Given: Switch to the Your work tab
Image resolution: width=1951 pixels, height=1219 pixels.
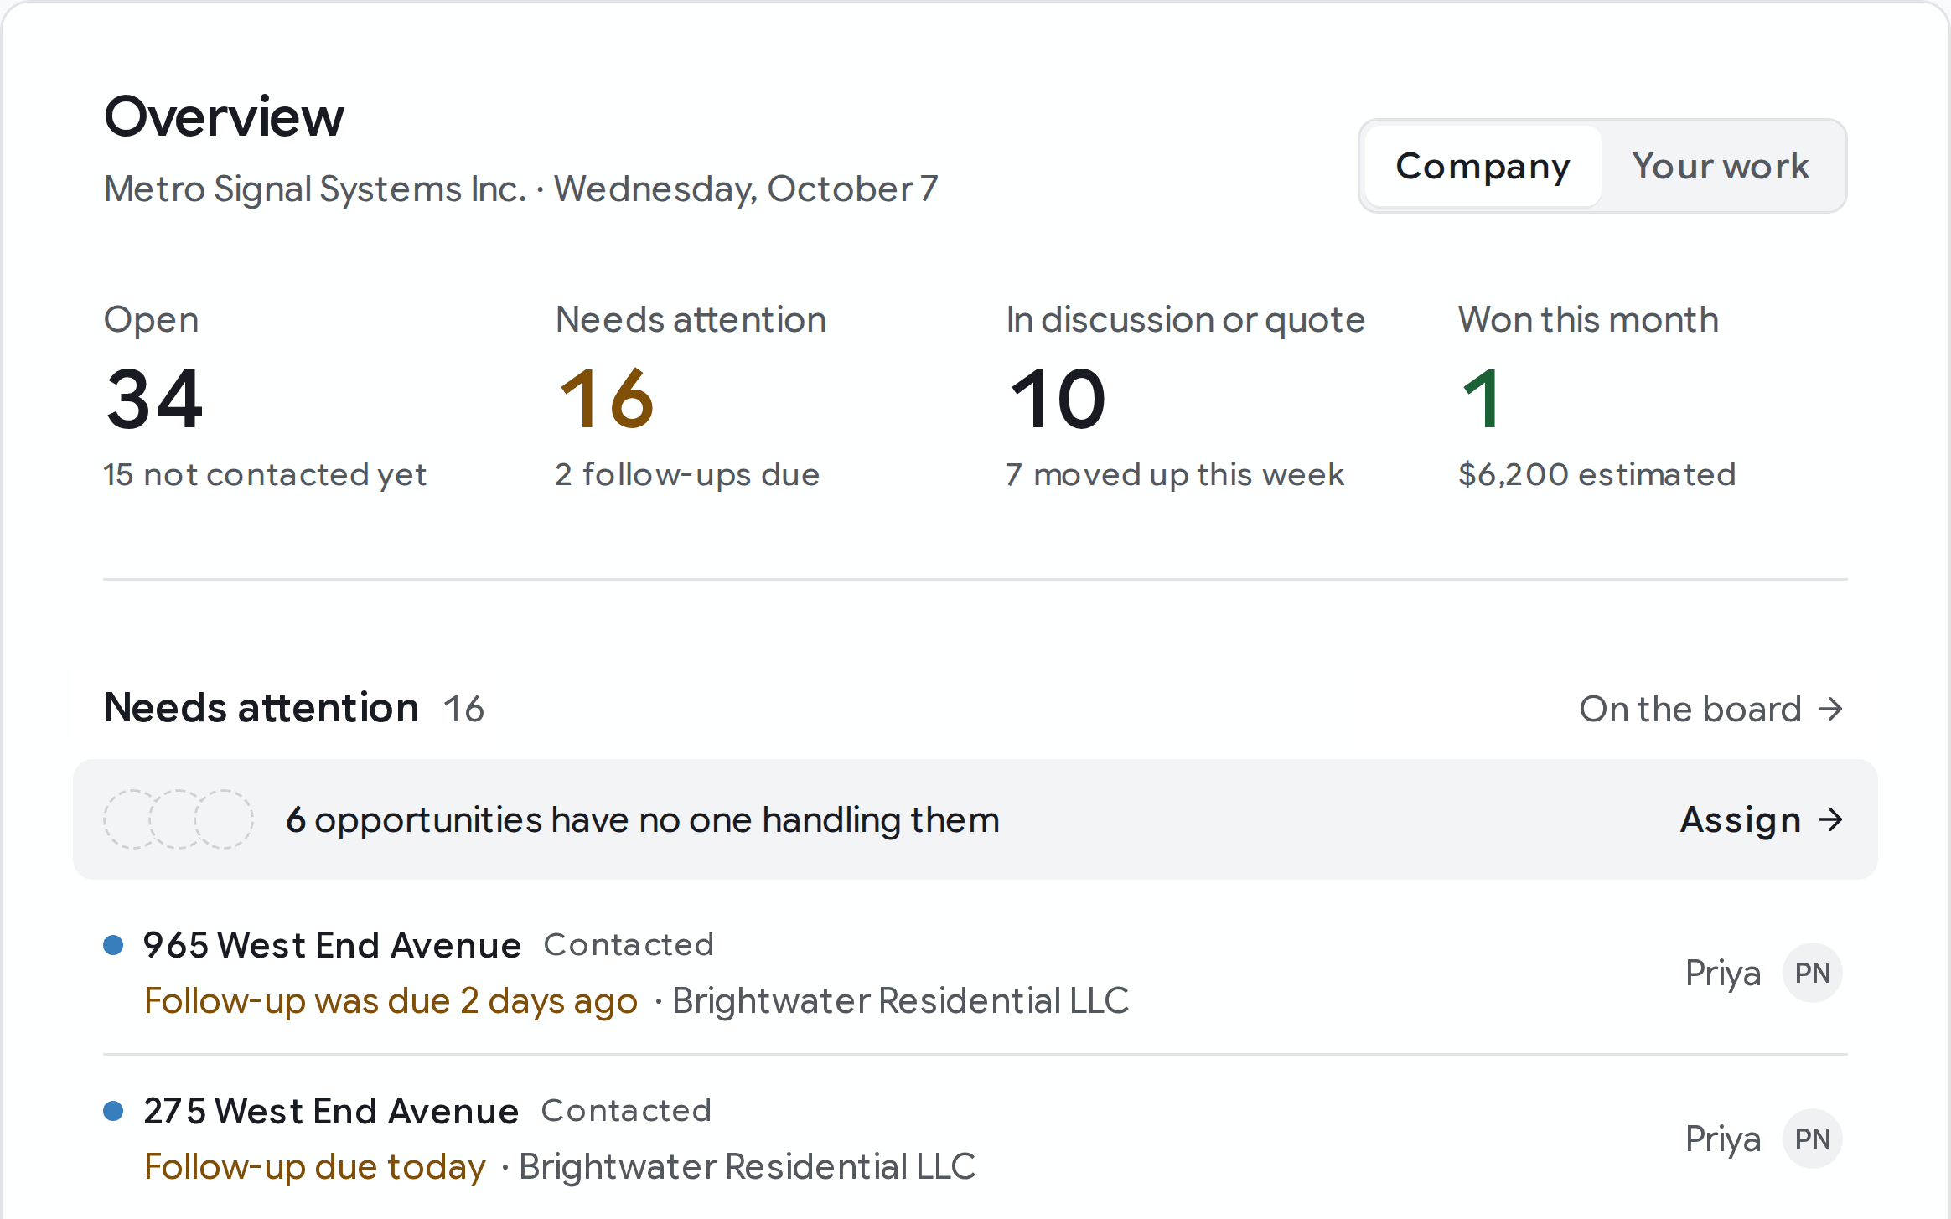Looking at the screenshot, I should coord(1721,166).
